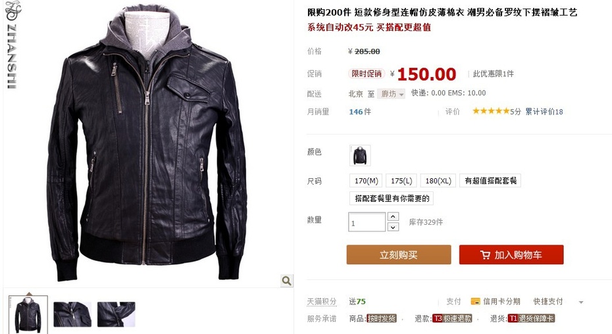
Task: Click the 立刻购买 buy now button
Action: tap(399, 255)
